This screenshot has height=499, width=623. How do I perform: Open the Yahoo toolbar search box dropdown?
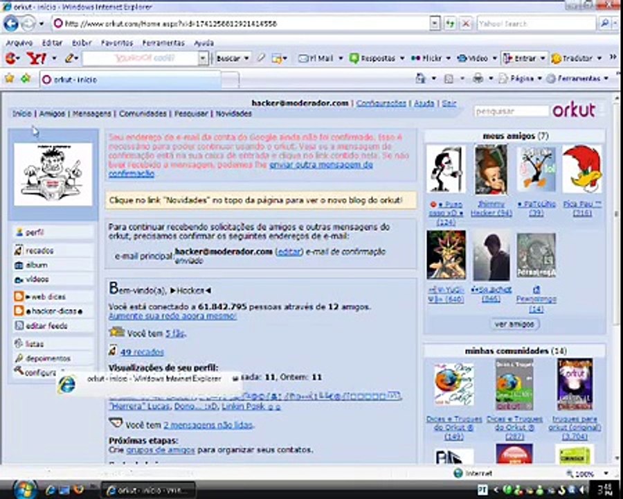[x=203, y=58]
